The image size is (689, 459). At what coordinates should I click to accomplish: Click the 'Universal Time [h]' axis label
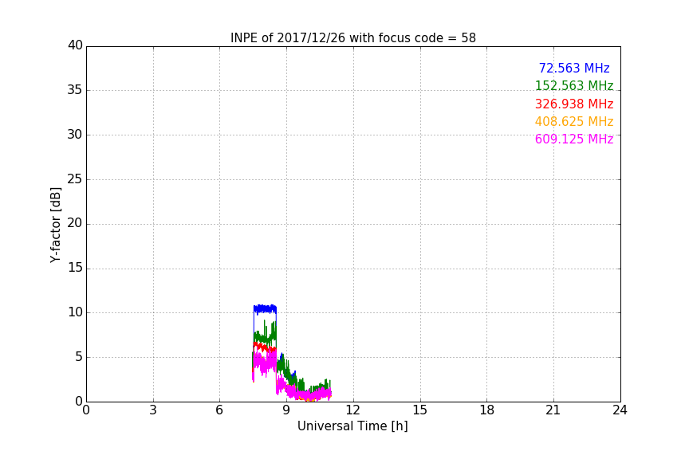[352, 426]
